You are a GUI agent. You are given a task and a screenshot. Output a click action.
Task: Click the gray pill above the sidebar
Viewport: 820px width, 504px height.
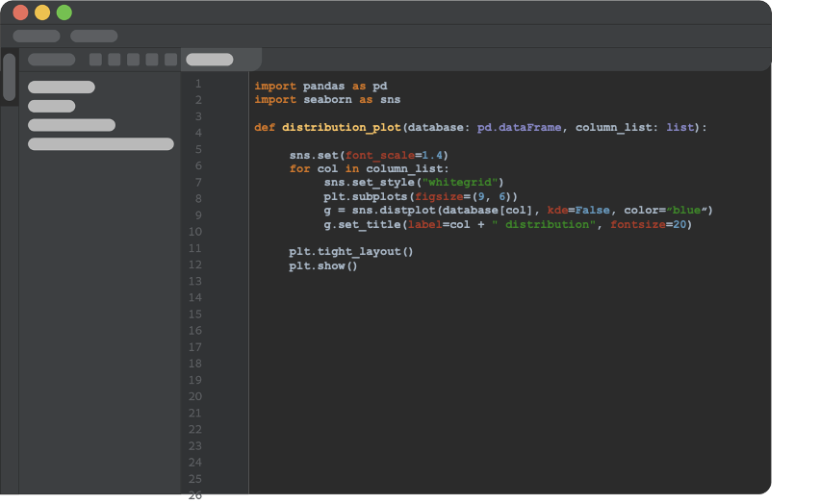(x=51, y=60)
